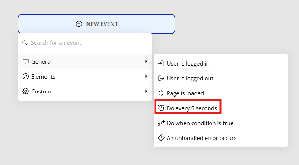Click the path icon for Do when condition is true
The image size is (299, 165).
coord(161,123)
